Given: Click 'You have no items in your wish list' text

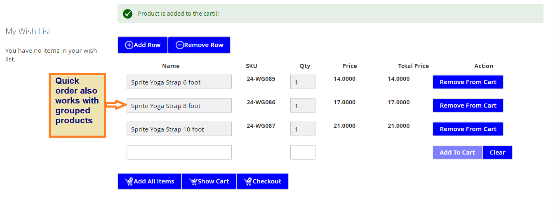Looking at the screenshot, I should (51, 55).
